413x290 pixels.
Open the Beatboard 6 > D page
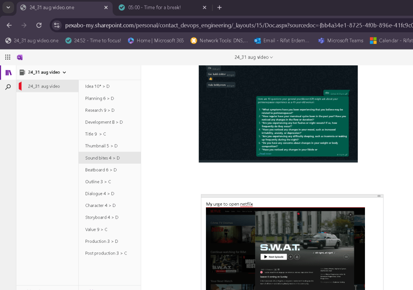click(x=109, y=170)
